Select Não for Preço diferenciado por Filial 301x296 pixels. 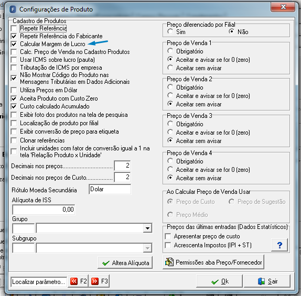(x=231, y=31)
